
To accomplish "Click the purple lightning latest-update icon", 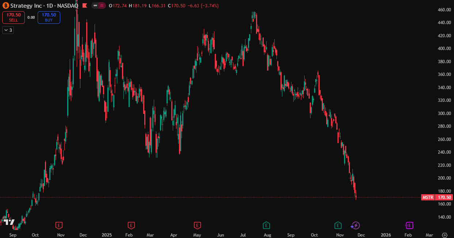I will click(x=355, y=226).
